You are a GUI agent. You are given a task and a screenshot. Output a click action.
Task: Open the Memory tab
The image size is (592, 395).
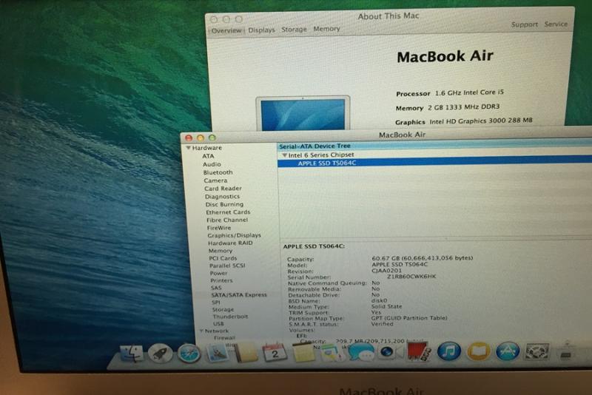(x=326, y=29)
